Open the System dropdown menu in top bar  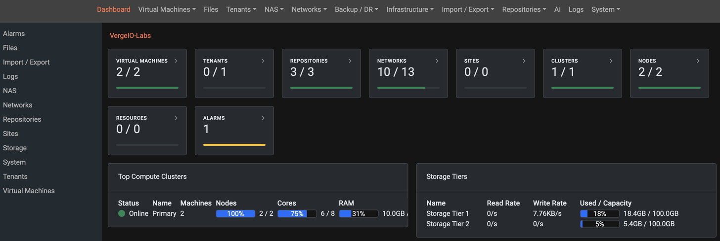[x=606, y=9]
